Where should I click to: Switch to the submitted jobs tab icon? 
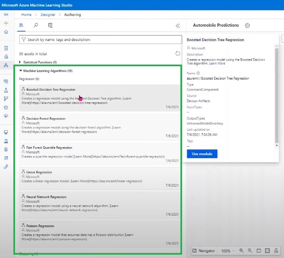click(50, 25)
